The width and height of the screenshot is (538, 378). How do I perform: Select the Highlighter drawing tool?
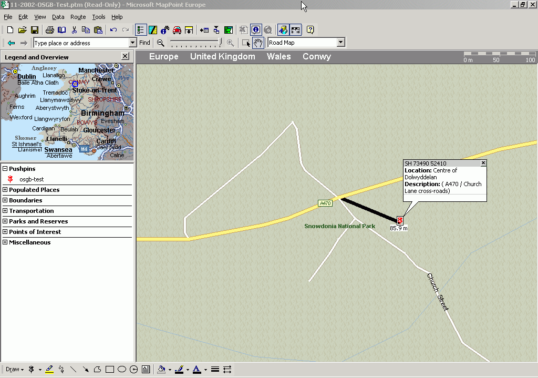pyautogui.click(x=49, y=370)
